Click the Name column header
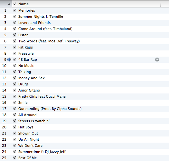 pyautogui.click(x=23, y=4)
